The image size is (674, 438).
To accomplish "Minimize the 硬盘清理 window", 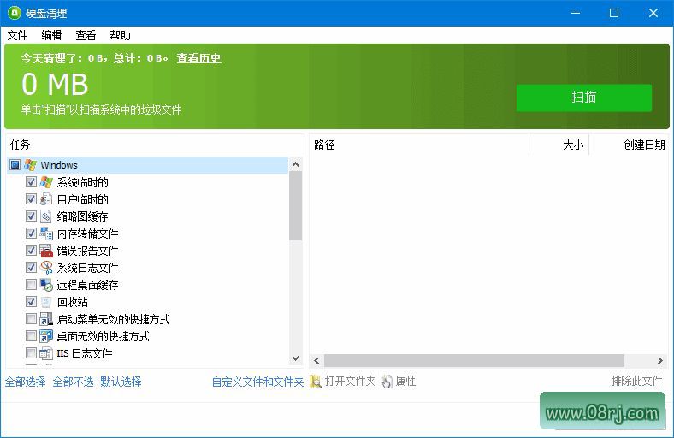I will click(x=576, y=13).
